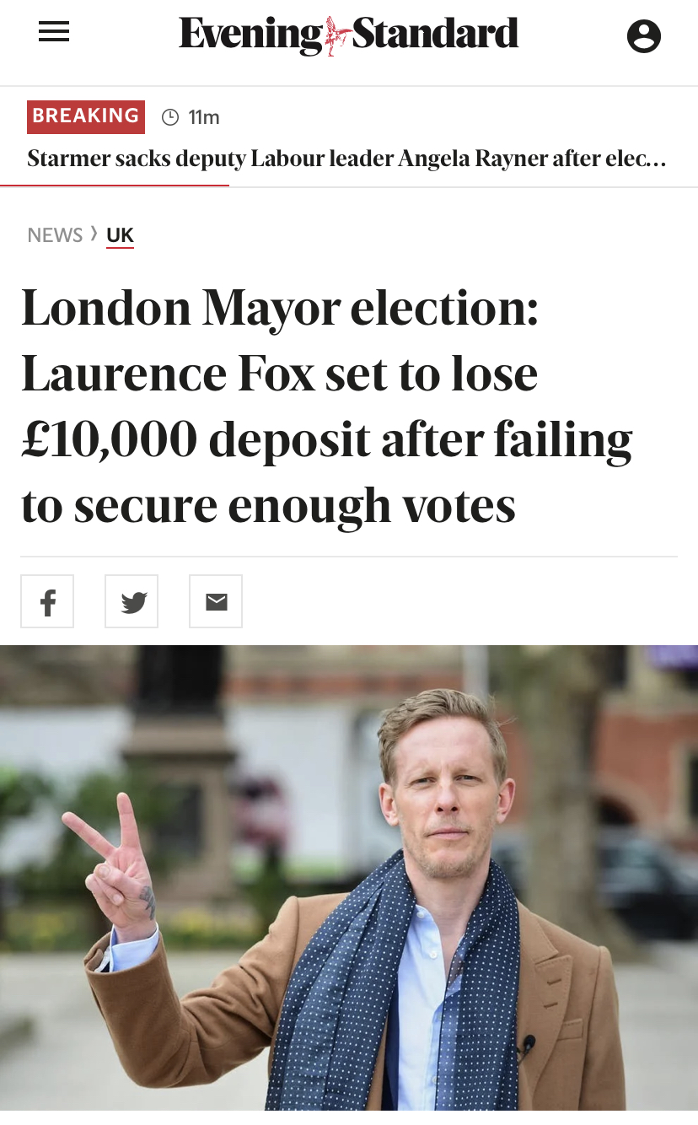Click the grey unfilled ticker progress track
The width and height of the screenshot is (698, 1125).
(464, 186)
